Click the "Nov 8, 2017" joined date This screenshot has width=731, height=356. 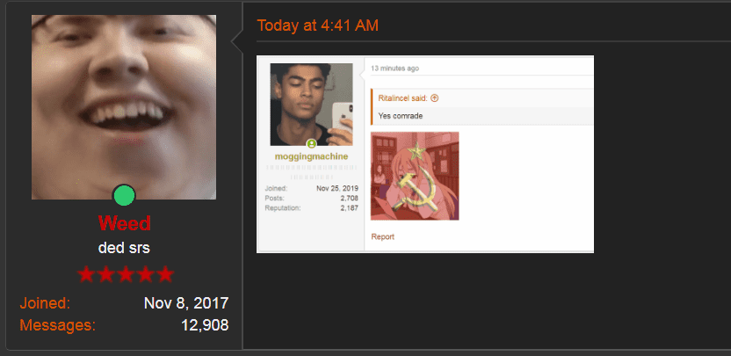[186, 303]
